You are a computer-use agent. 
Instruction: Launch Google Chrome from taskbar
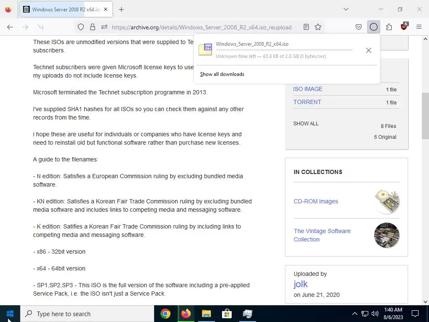[165, 314]
